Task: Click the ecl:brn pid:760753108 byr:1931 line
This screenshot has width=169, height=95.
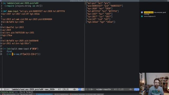Action: (18, 33)
